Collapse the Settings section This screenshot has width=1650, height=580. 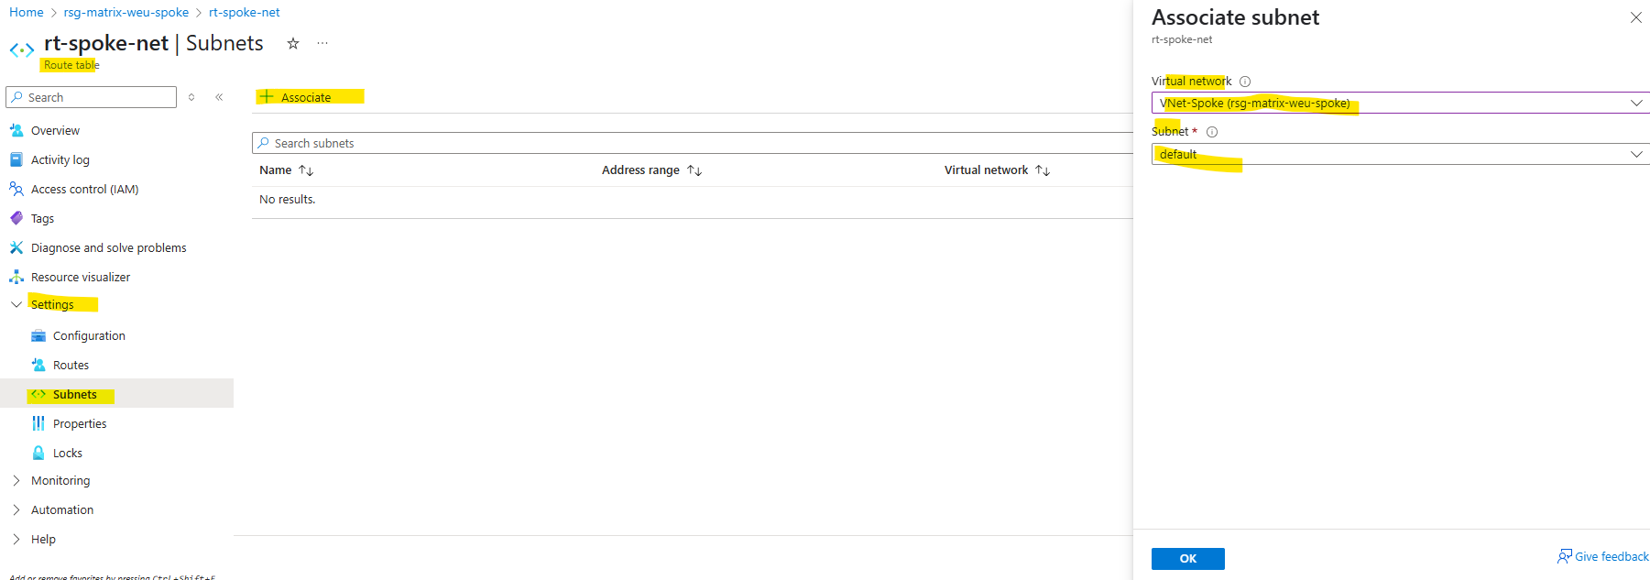click(16, 304)
